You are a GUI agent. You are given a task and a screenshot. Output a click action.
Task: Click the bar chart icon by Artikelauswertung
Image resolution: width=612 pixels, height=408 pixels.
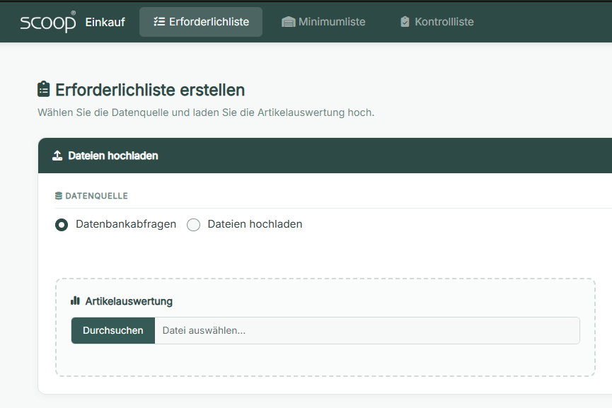(75, 301)
